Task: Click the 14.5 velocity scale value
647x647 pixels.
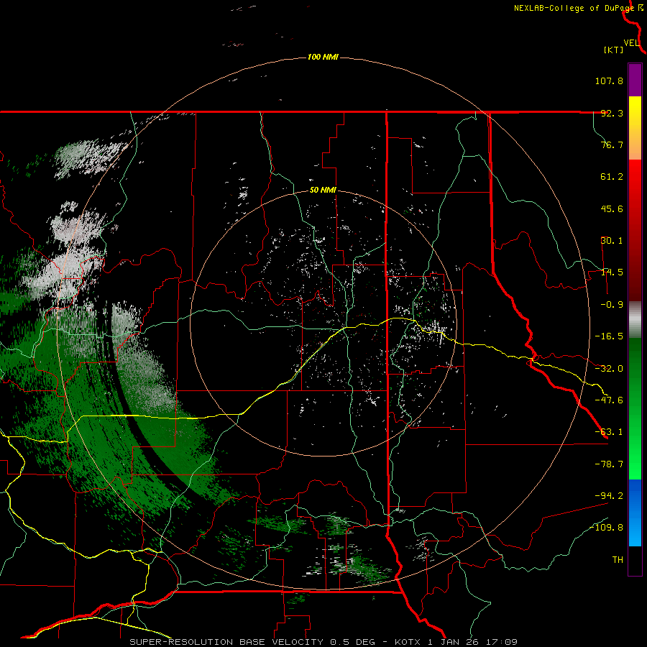Action: [x=612, y=272]
